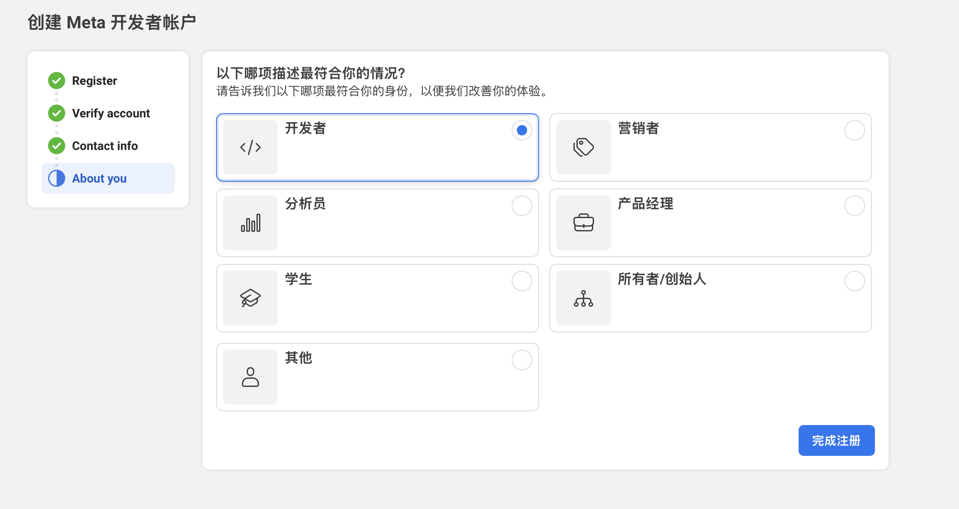Image resolution: width=959 pixels, height=509 pixels.
Task: Click the code brackets icon for 开发者
Action: click(x=250, y=147)
